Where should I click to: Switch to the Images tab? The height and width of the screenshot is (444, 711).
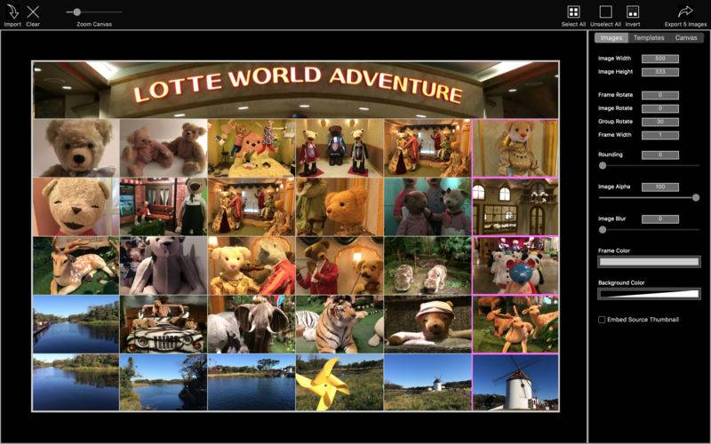(611, 37)
